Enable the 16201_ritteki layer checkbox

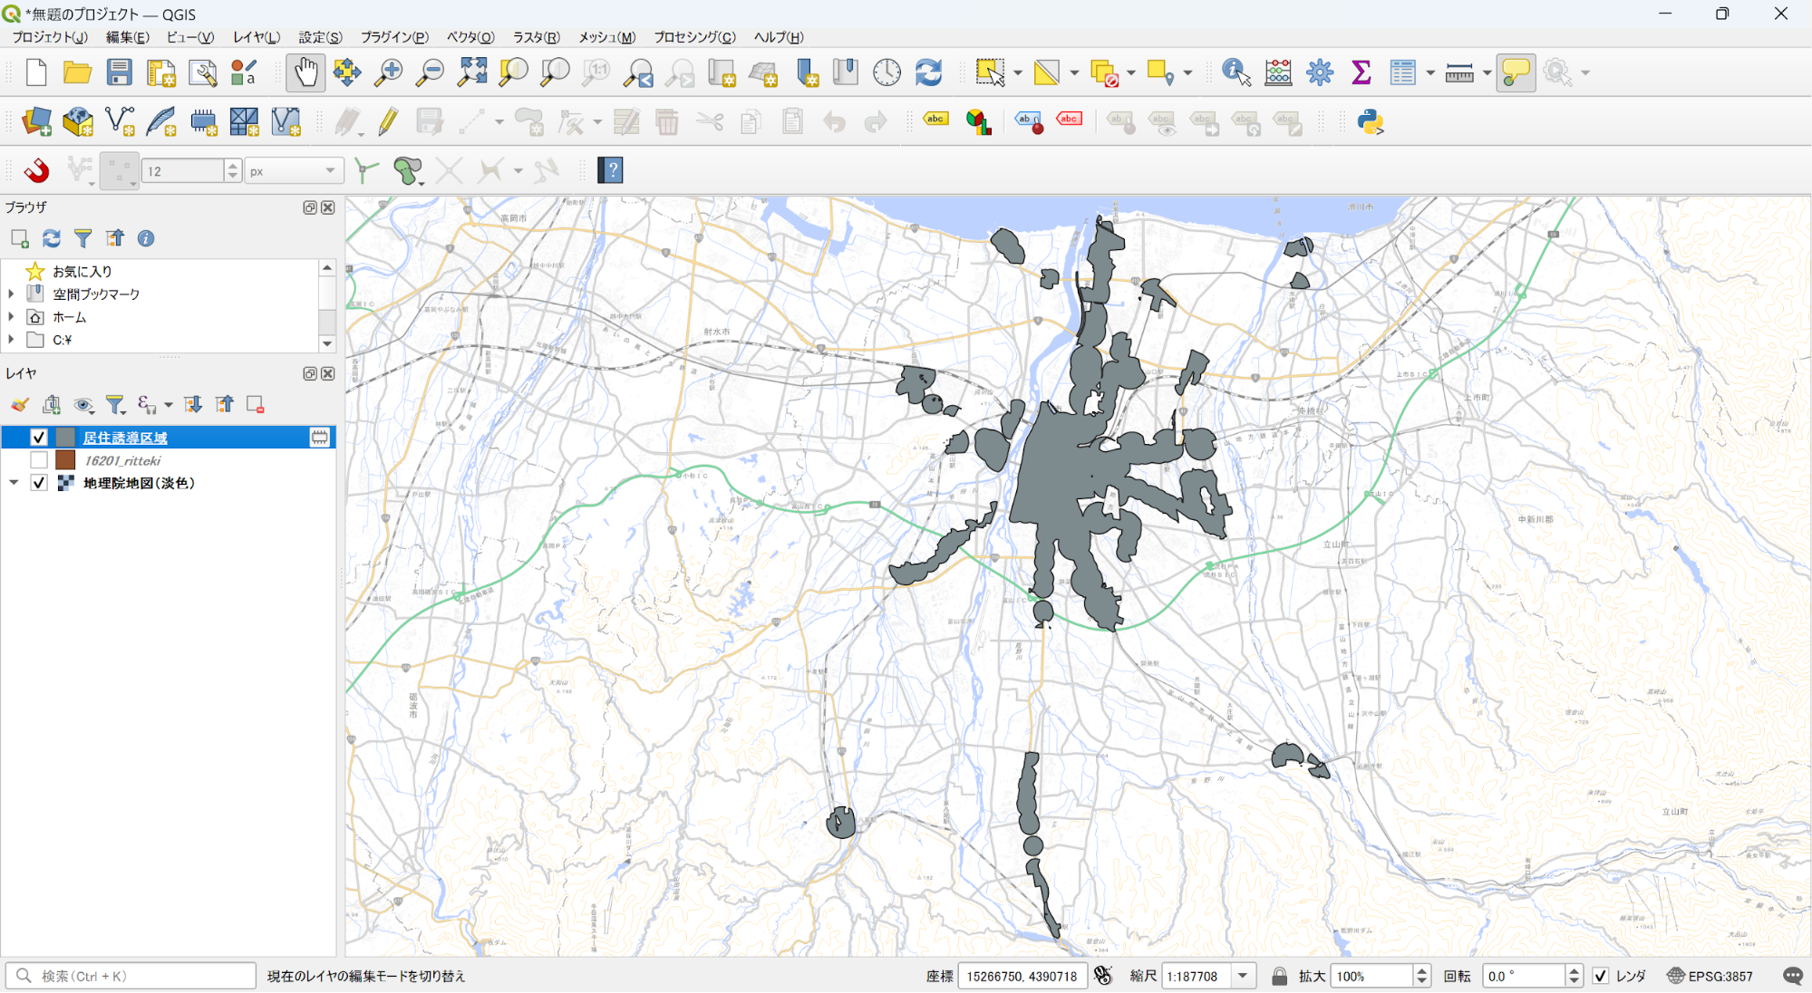coord(38,460)
